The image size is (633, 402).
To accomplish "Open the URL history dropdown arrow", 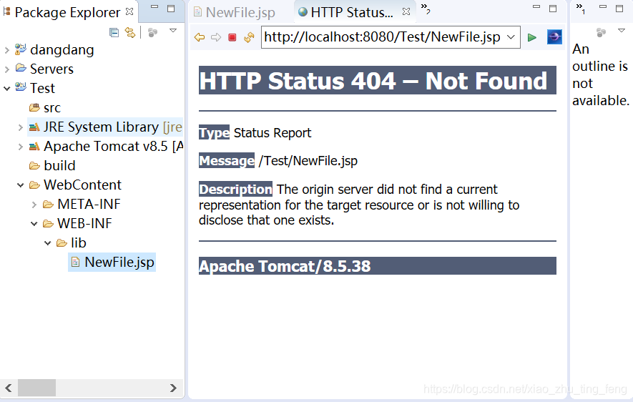I will tap(511, 37).
